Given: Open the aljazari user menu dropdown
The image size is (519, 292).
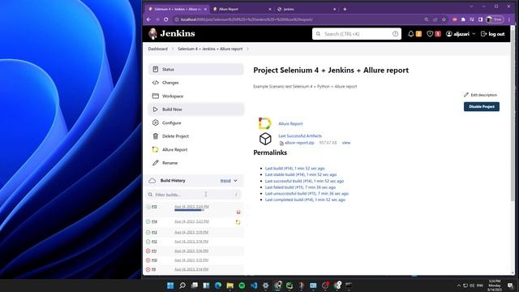Looking at the screenshot, I should 460,34.
